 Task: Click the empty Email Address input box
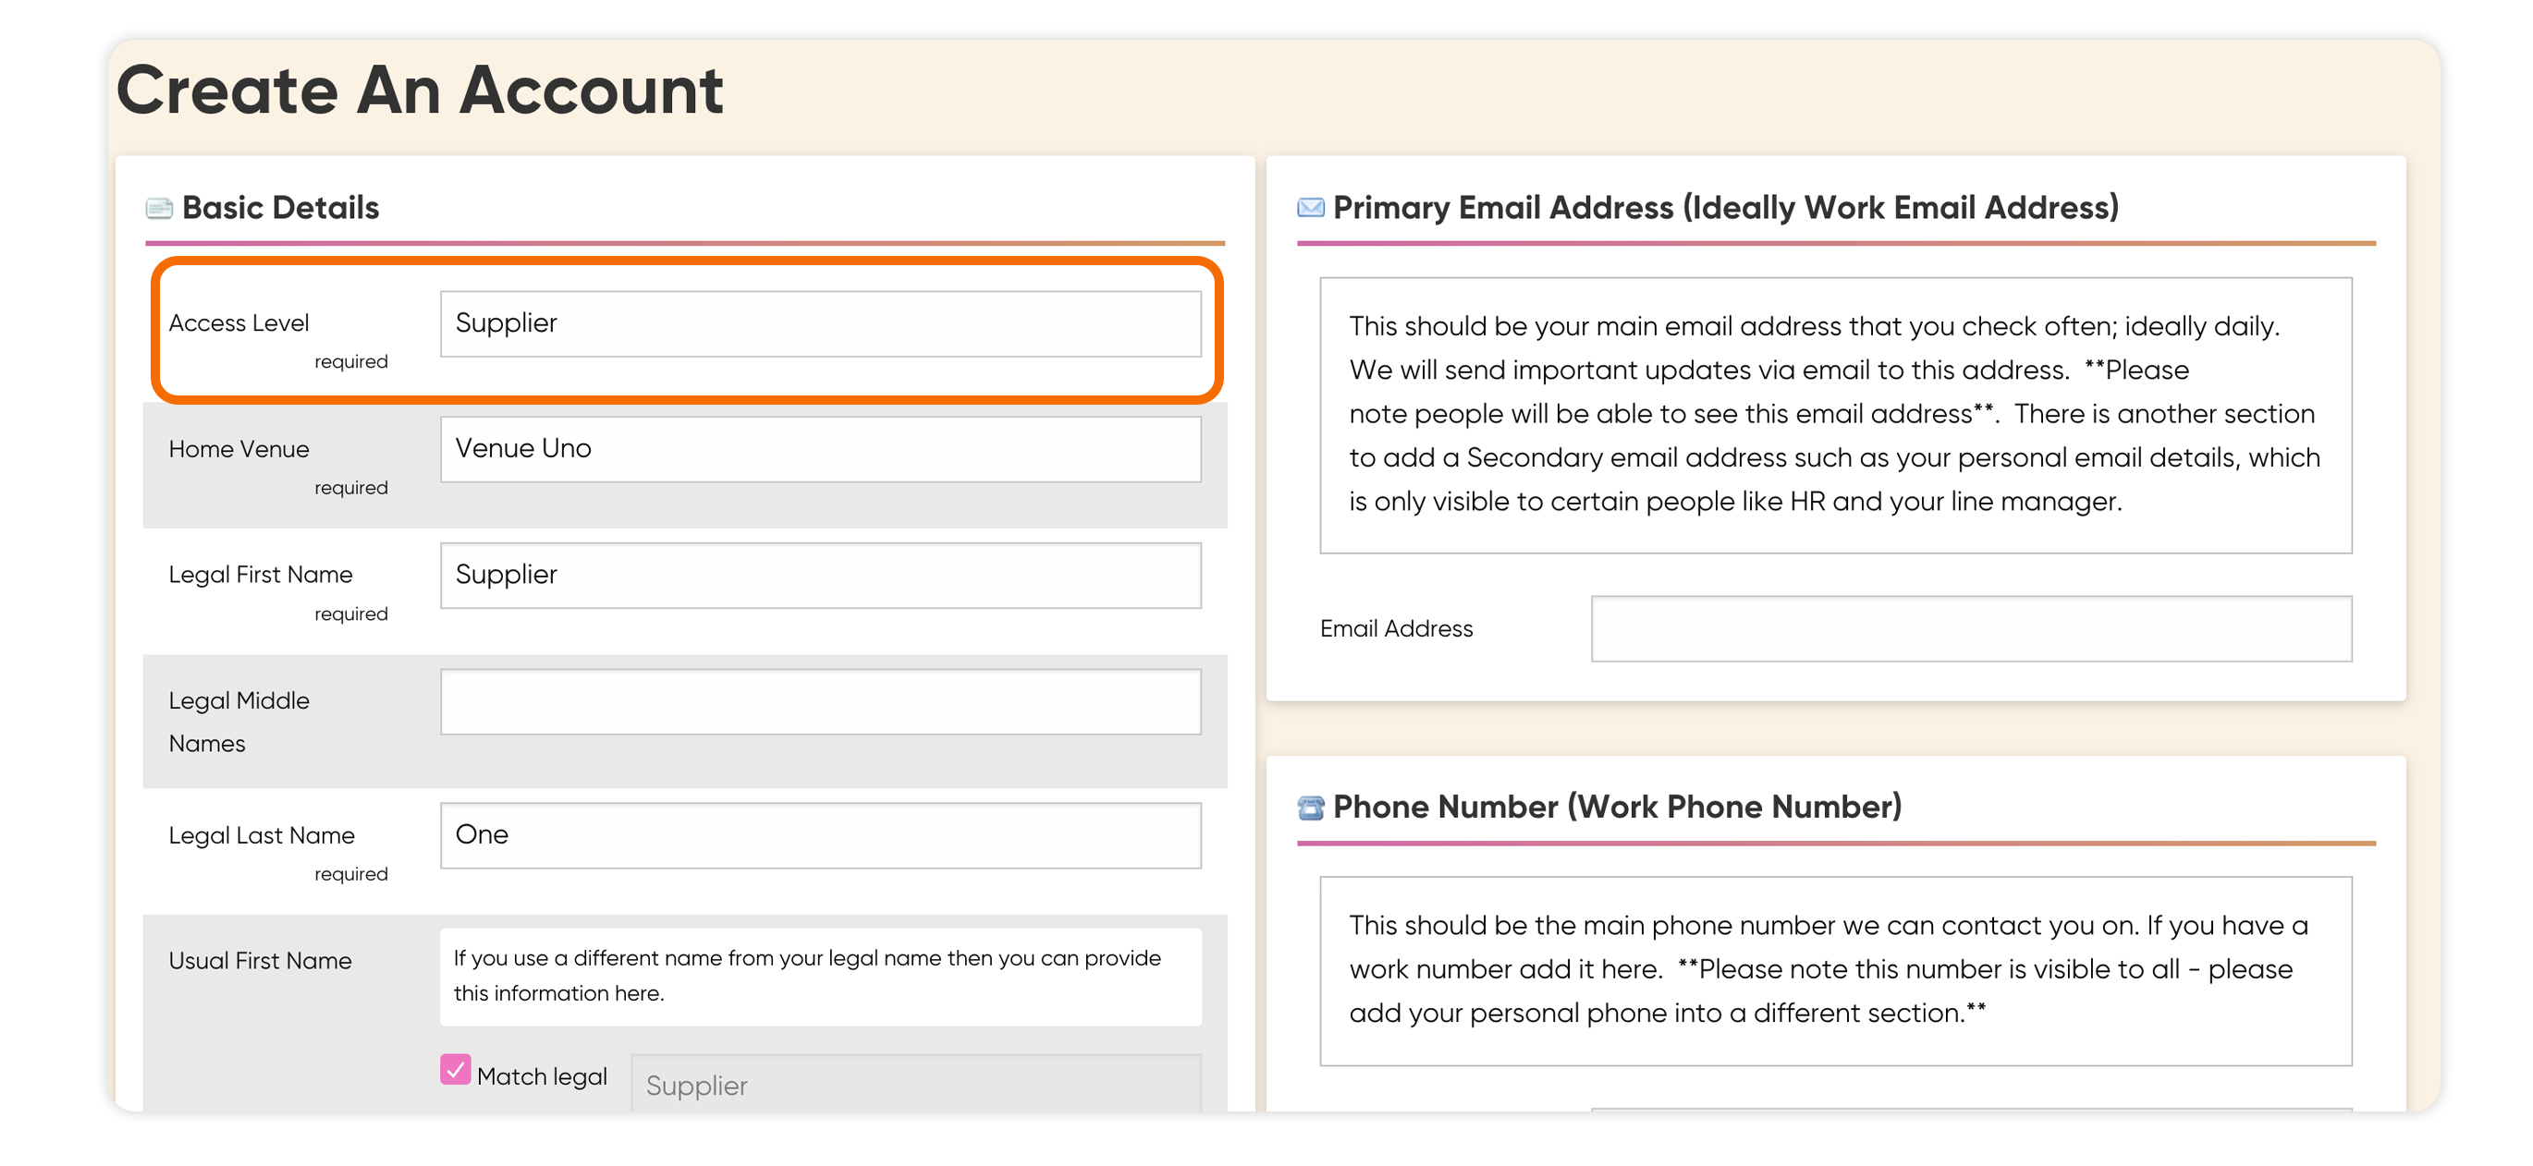(x=1971, y=629)
